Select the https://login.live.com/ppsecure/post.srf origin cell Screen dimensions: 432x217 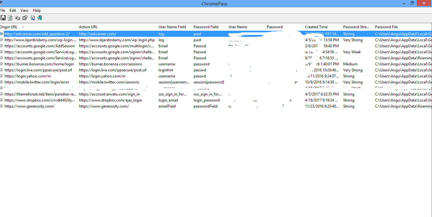pyautogui.click(x=38, y=70)
